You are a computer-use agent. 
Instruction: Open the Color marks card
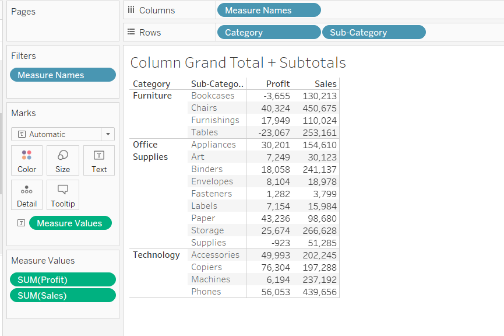click(x=27, y=160)
